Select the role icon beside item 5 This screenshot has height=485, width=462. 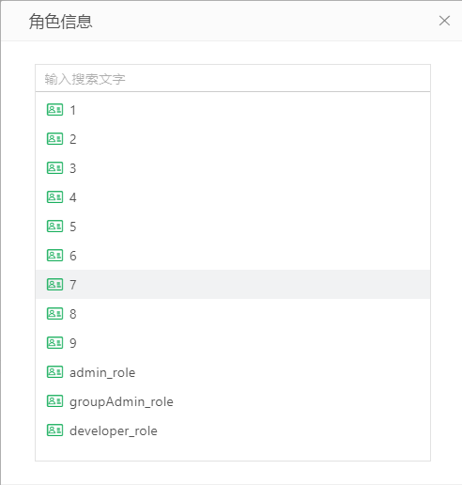[54, 227]
